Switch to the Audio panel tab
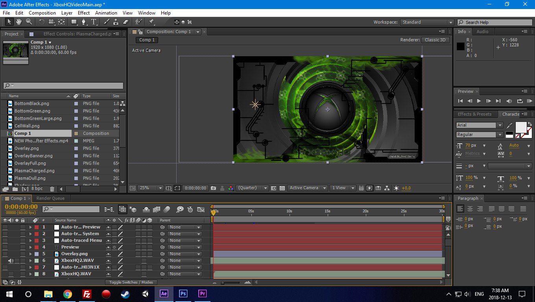Image resolution: width=535 pixels, height=302 pixels. 482,31
